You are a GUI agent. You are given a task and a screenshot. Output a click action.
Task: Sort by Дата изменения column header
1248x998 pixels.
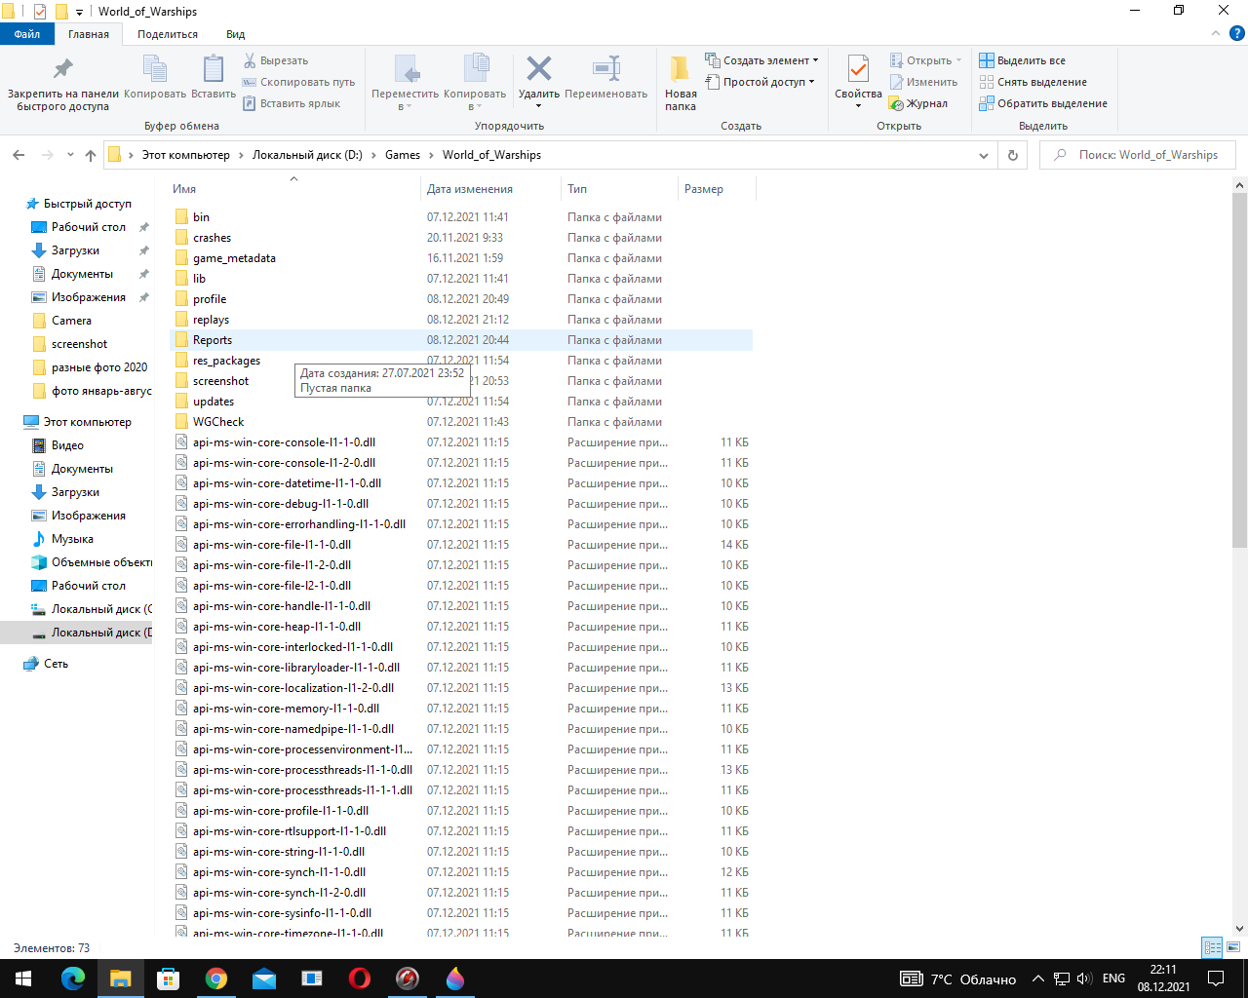click(x=490, y=189)
